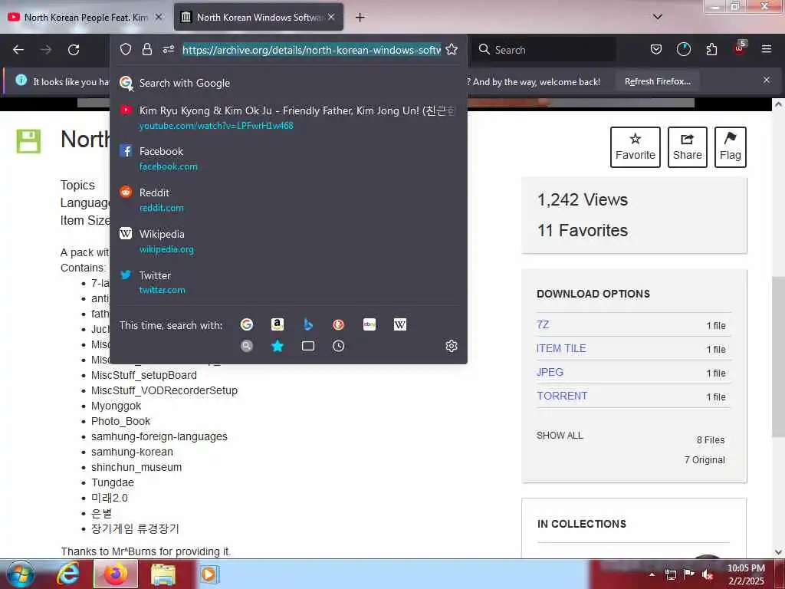Image resolution: width=785 pixels, height=589 pixels.
Task: Search bookmarks with star icon
Action: [278, 346]
